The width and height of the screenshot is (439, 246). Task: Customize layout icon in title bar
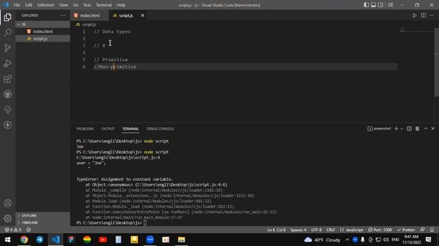point(390,5)
